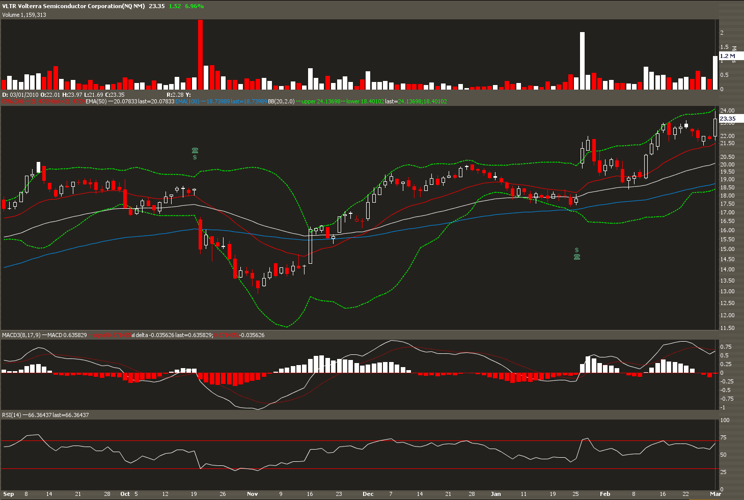Select the EMA(50) indicator label
744x500 pixels.
pyautogui.click(x=130, y=102)
